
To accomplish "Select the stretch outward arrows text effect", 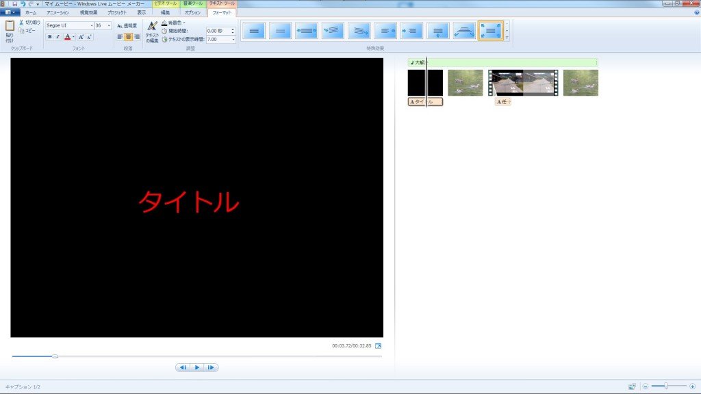I will coord(306,31).
